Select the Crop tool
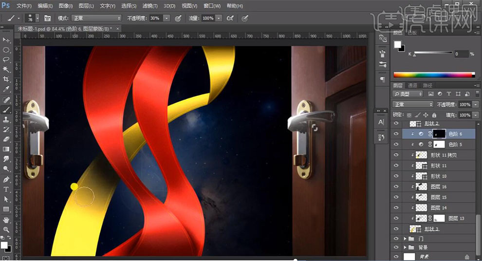The width and height of the screenshot is (482, 261). click(x=6, y=79)
